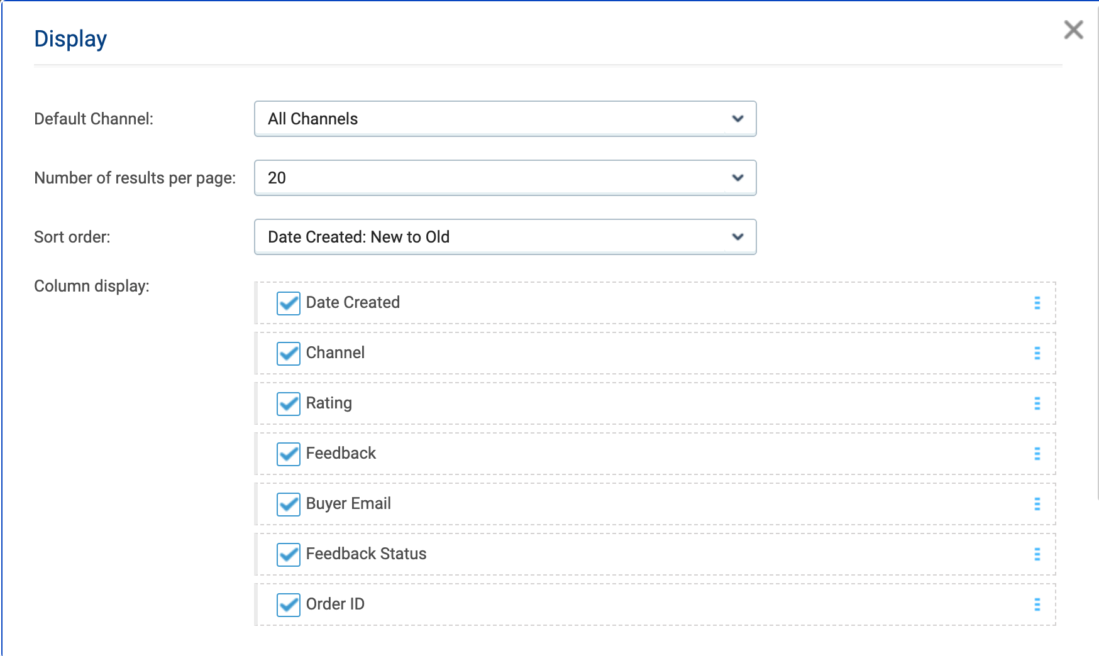
Task: Click the Date Created column label
Action: tap(353, 302)
